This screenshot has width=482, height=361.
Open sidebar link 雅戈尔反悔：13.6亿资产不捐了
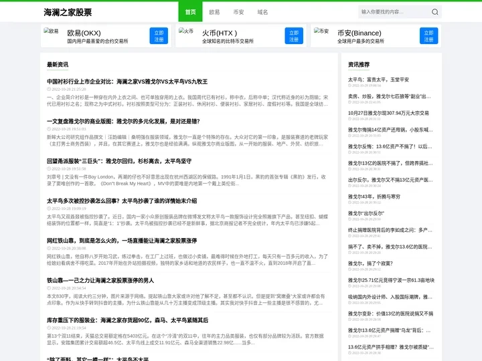(390, 146)
